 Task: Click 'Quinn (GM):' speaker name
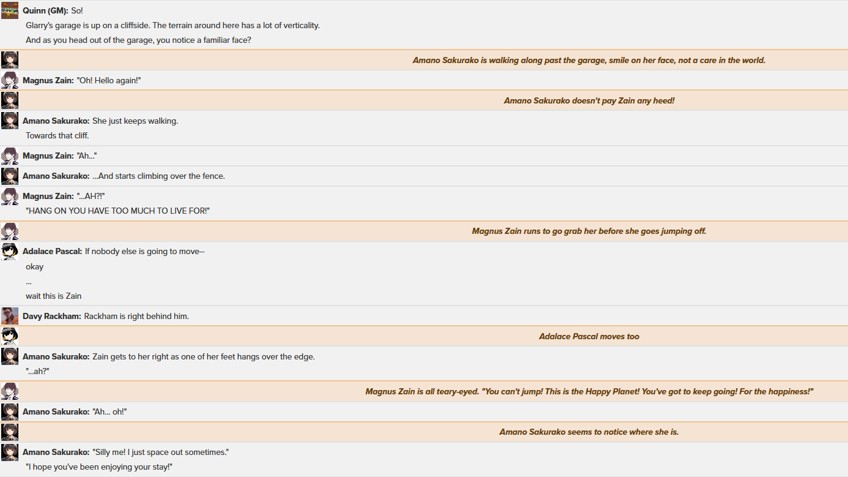[45, 10]
